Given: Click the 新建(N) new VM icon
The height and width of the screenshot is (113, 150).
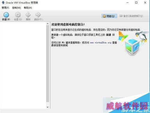Looking at the screenshot, I should point(6,15).
